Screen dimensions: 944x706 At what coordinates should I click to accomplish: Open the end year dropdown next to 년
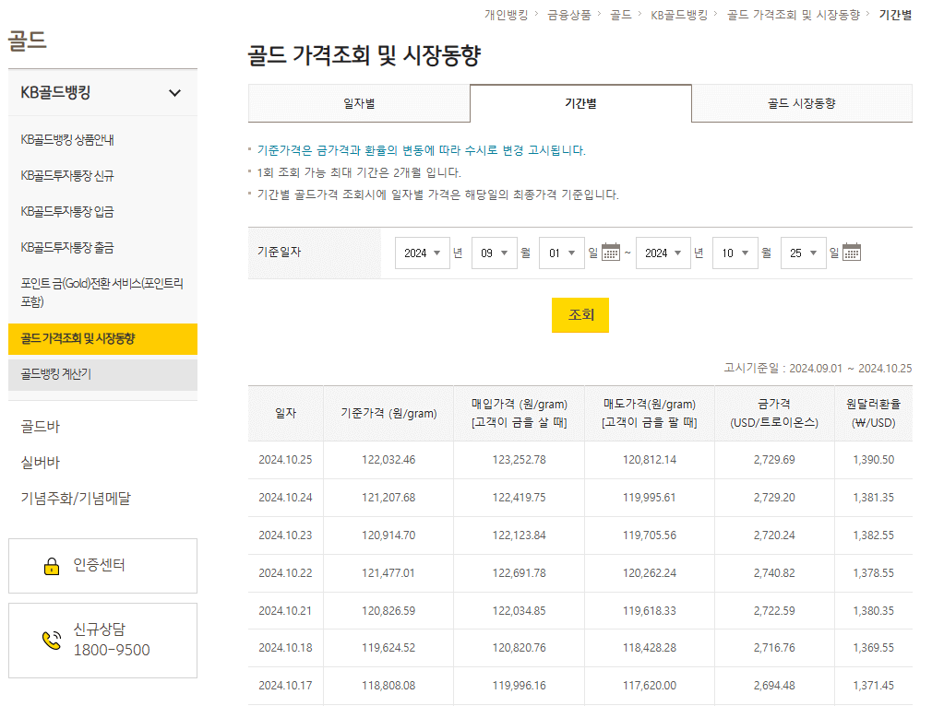[x=662, y=253]
